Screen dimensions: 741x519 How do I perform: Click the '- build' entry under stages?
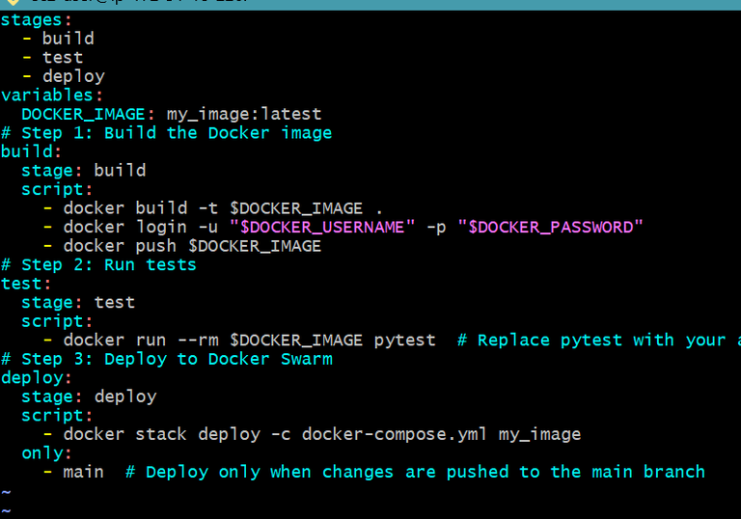point(58,39)
